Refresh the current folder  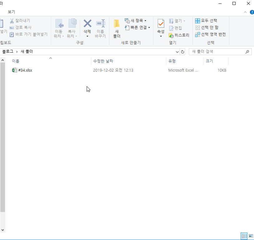[x=183, y=52]
